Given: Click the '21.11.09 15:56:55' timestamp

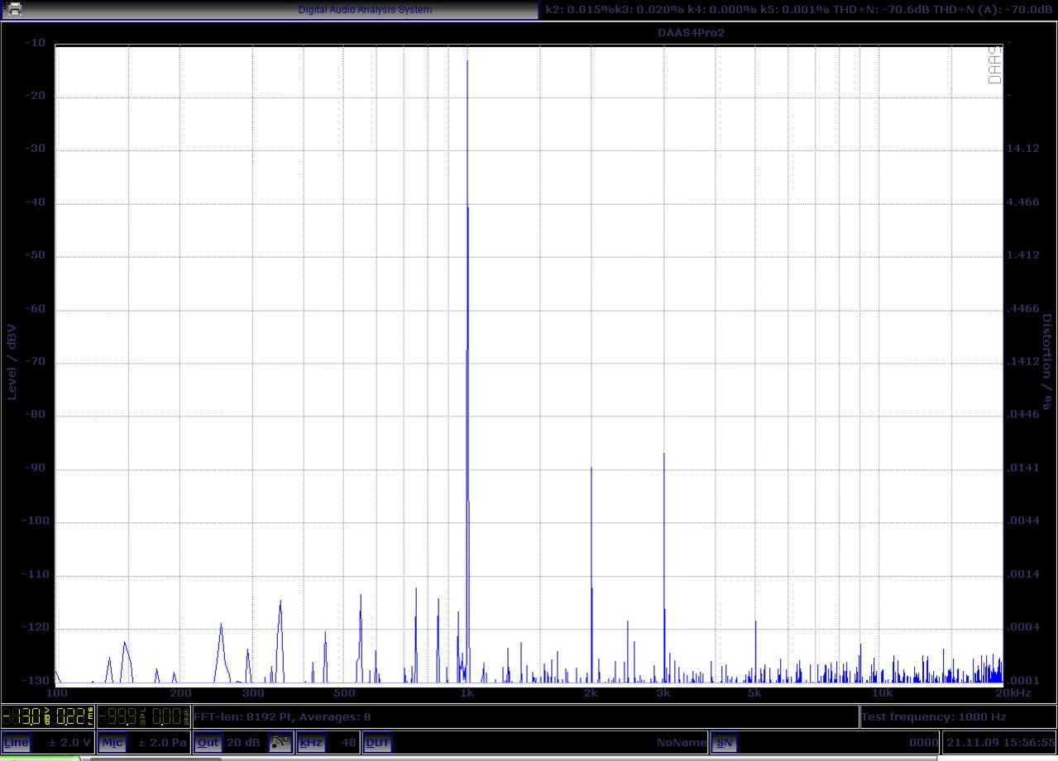Looking at the screenshot, I should click(1002, 743).
